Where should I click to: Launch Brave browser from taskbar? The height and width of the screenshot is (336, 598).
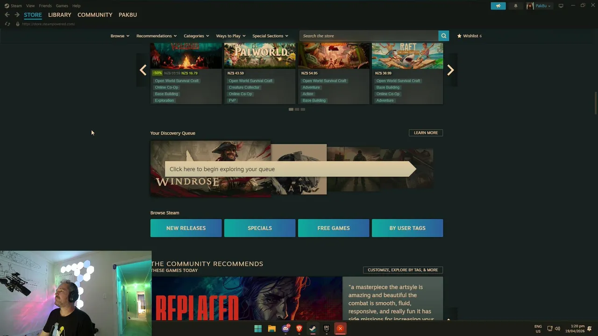pos(299,329)
